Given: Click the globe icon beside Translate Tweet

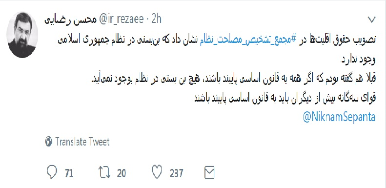Looking at the screenshot, I should pyautogui.click(x=49, y=142).
